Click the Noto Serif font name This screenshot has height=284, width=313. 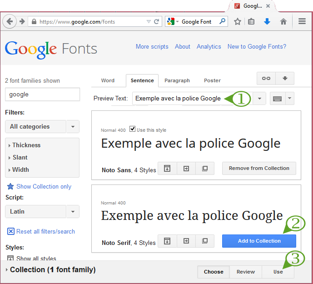click(116, 243)
